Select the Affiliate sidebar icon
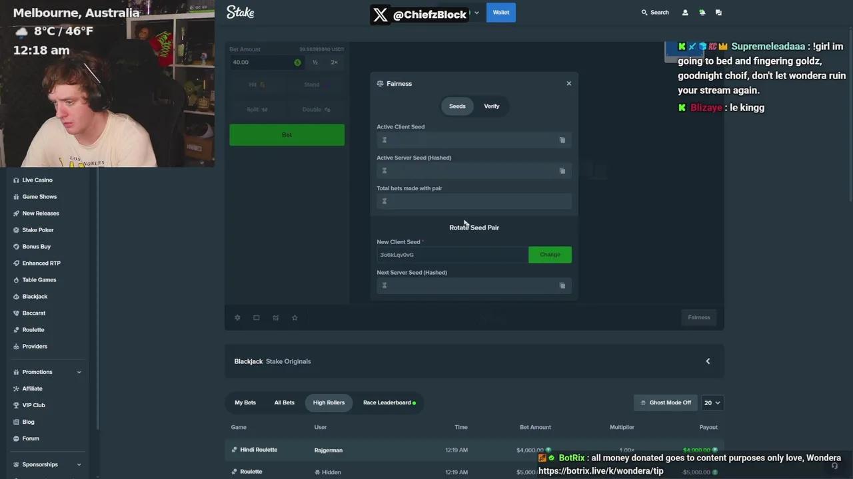 (x=16, y=389)
